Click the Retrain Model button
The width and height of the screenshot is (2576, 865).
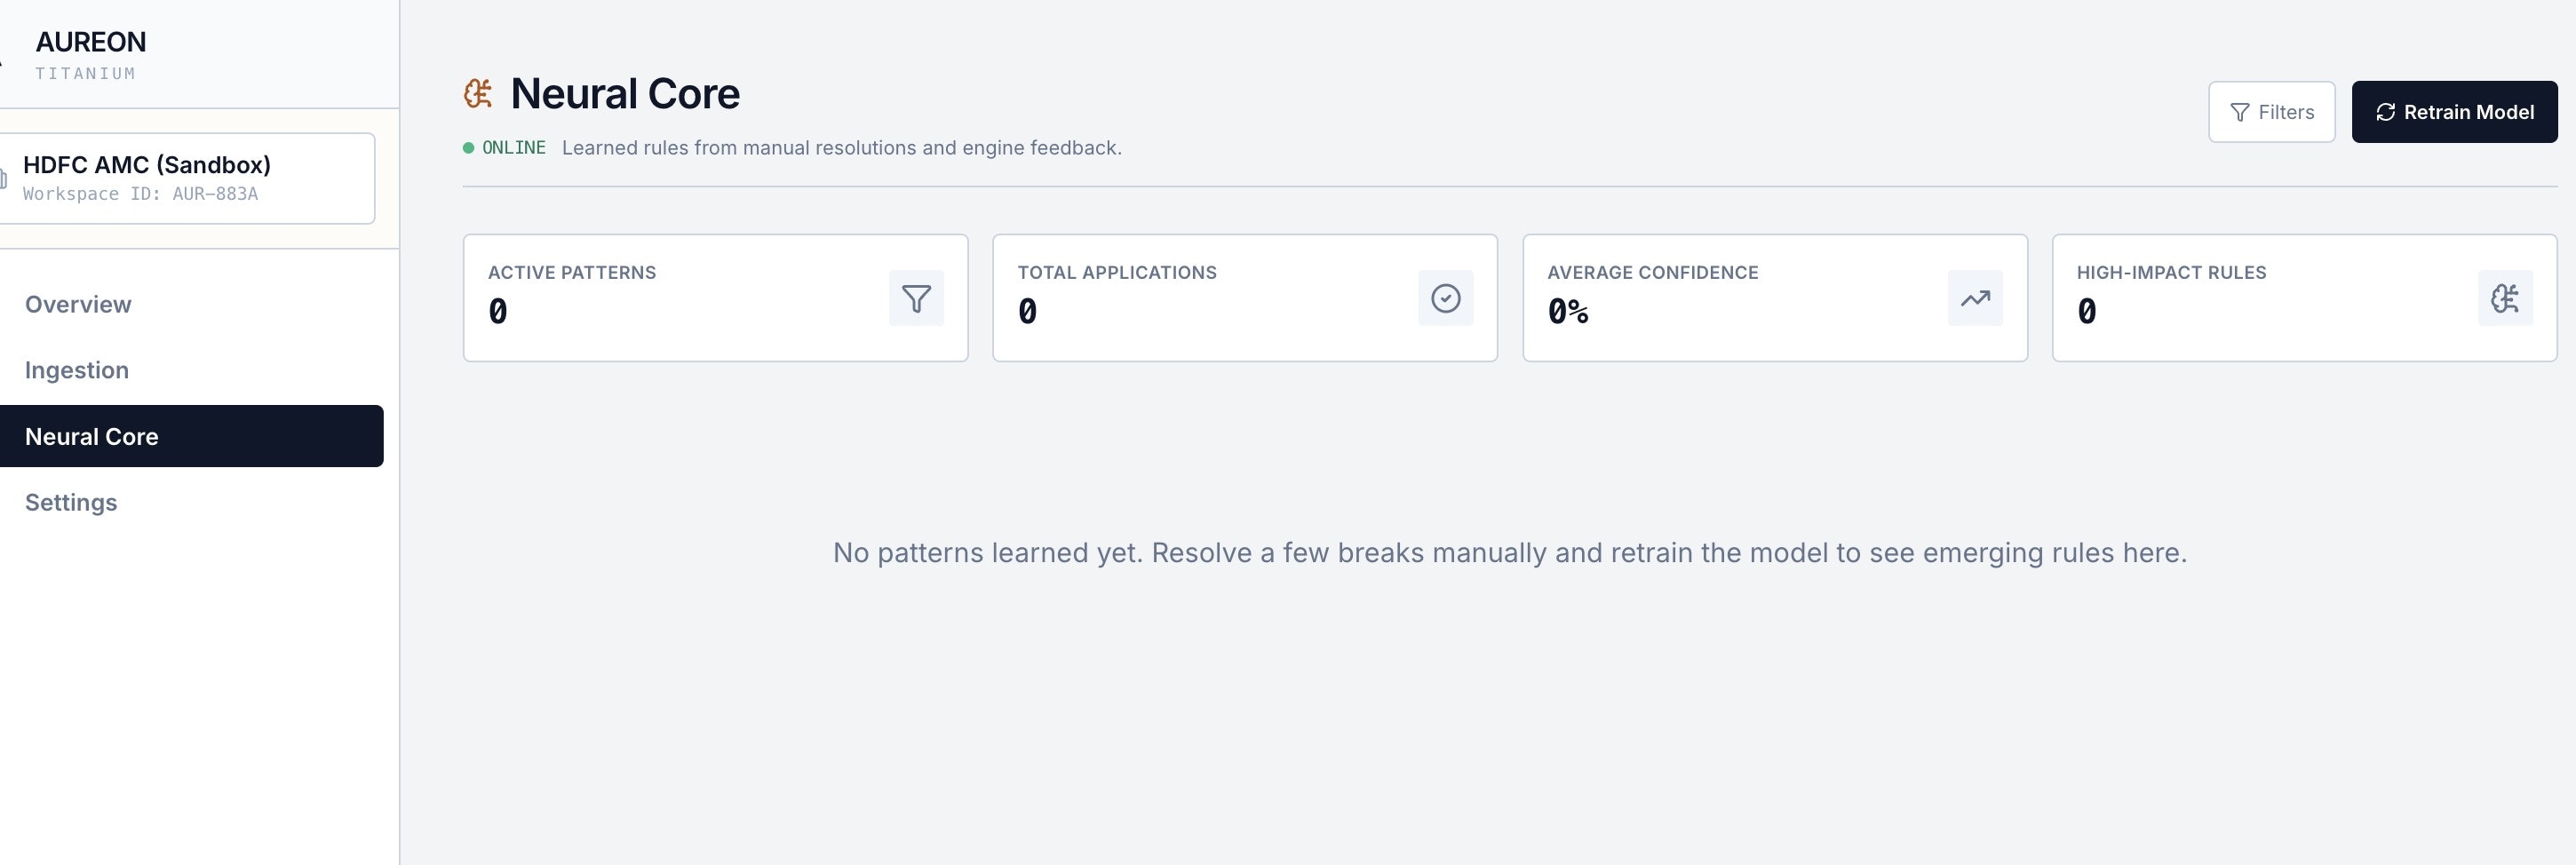[2455, 112]
